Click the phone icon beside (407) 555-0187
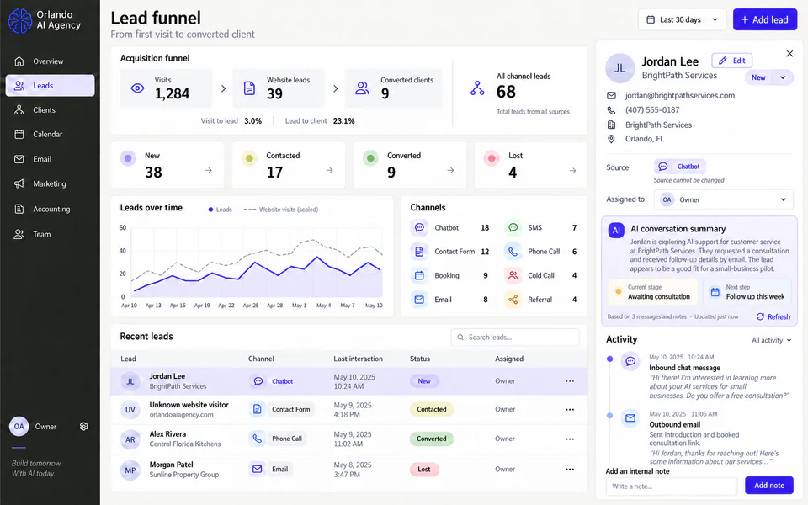This screenshot has height=505, width=808. (x=611, y=109)
